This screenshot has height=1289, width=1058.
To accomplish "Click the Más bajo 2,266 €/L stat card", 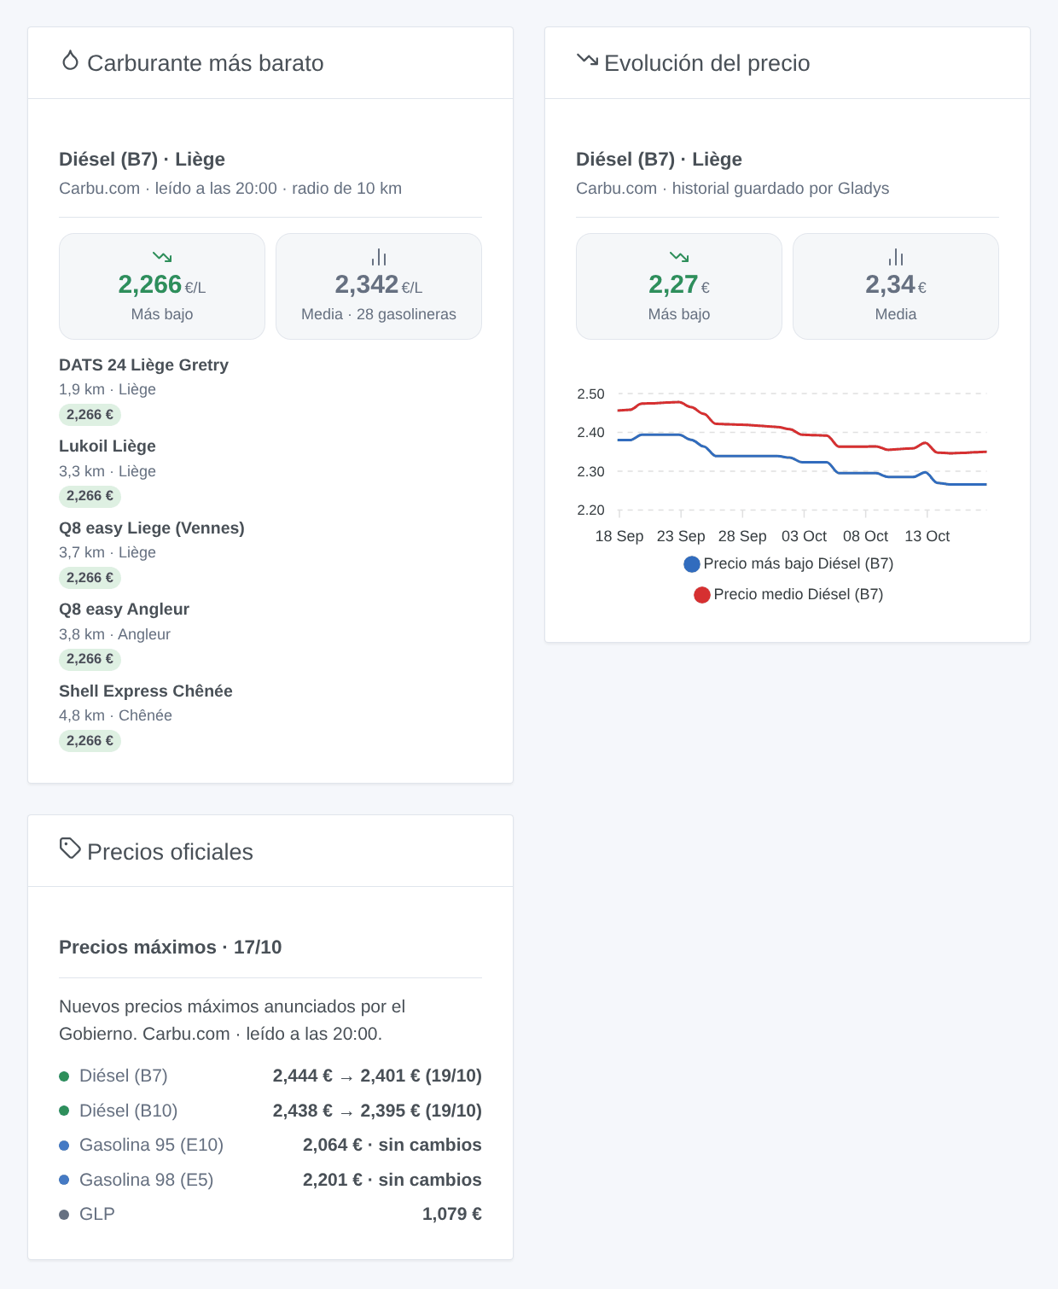I will (x=162, y=286).
